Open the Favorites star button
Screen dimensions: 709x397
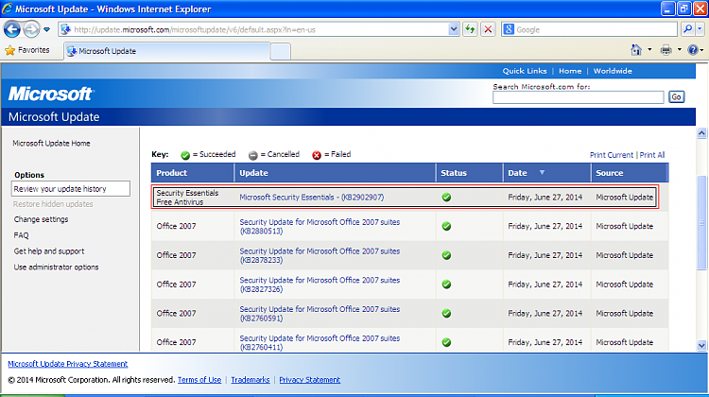click(27, 50)
